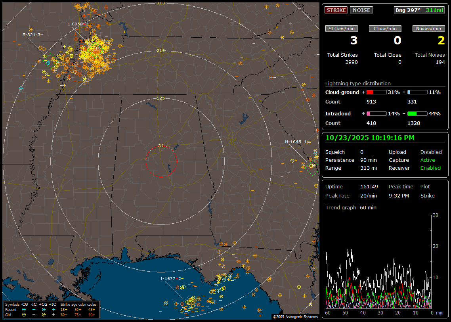Click the old +CG yellow symbol in legend
This screenshot has width=451, height=322.
(44, 314)
